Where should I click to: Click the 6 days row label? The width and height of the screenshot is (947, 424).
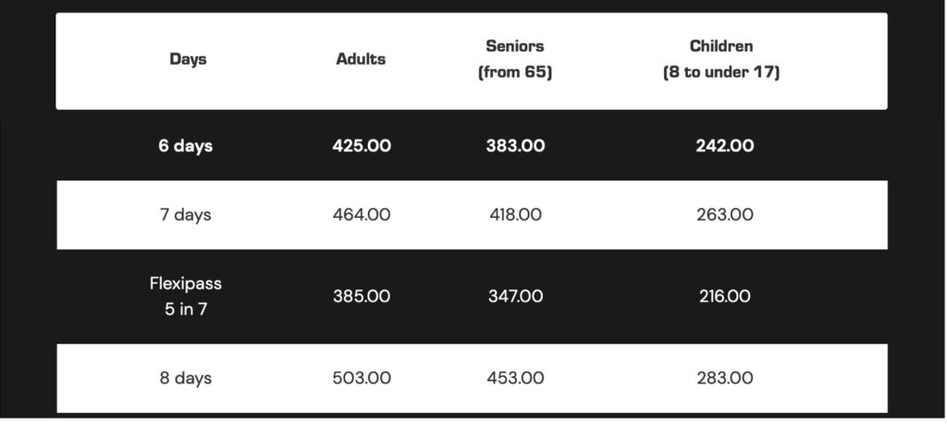tap(185, 146)
